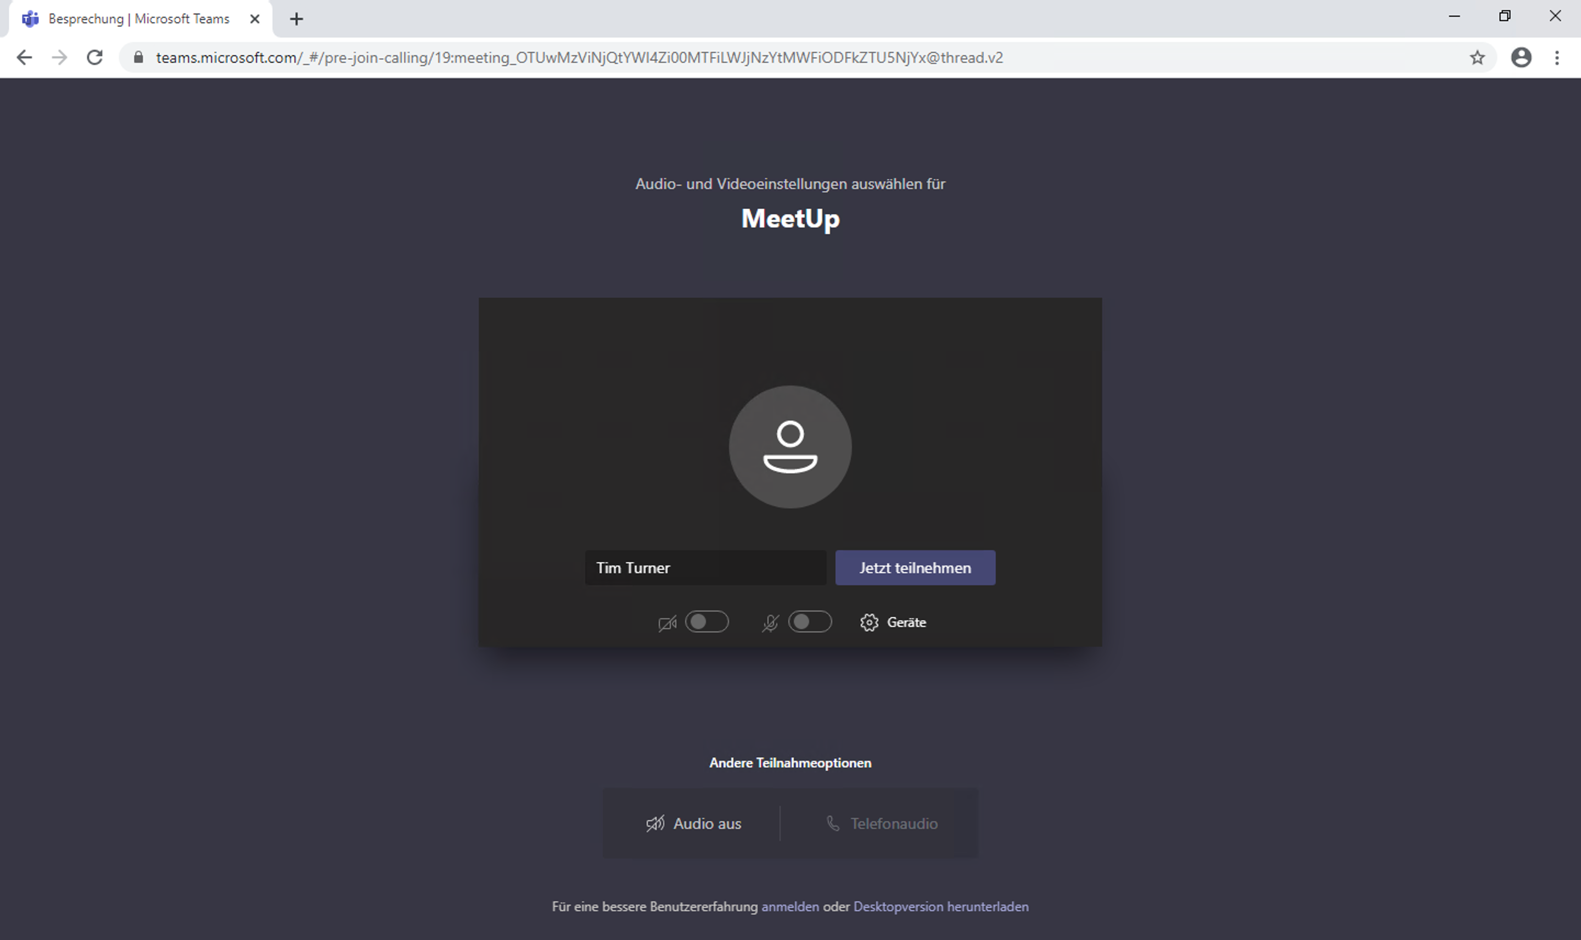Click the address bar URL
This screenshot has height=940, width=1581.
[579, 58]
